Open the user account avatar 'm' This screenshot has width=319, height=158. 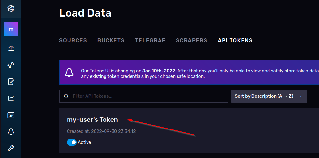[11, 29]
